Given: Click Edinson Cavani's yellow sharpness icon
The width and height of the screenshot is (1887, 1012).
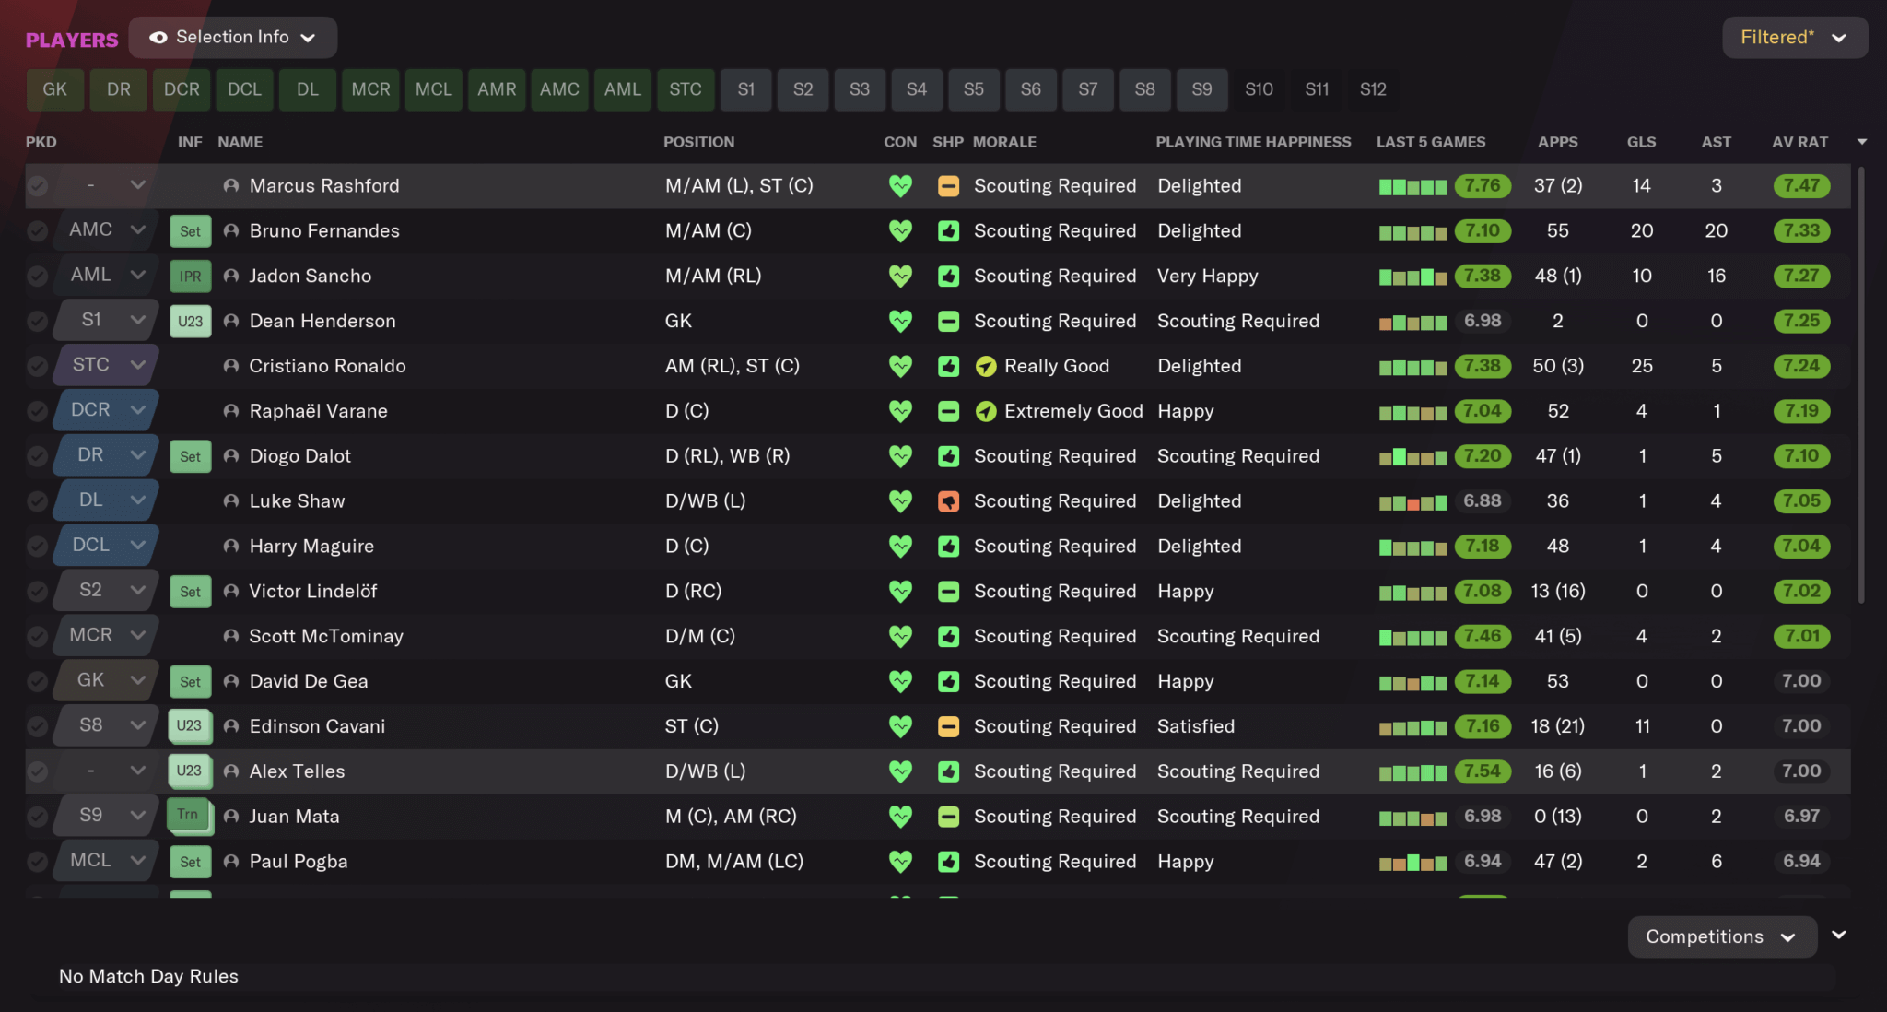Looking at the screenshot, I should pos(948,727).
